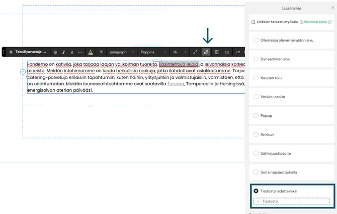Open the Tekoälyavustaja menu

[28, 52]
